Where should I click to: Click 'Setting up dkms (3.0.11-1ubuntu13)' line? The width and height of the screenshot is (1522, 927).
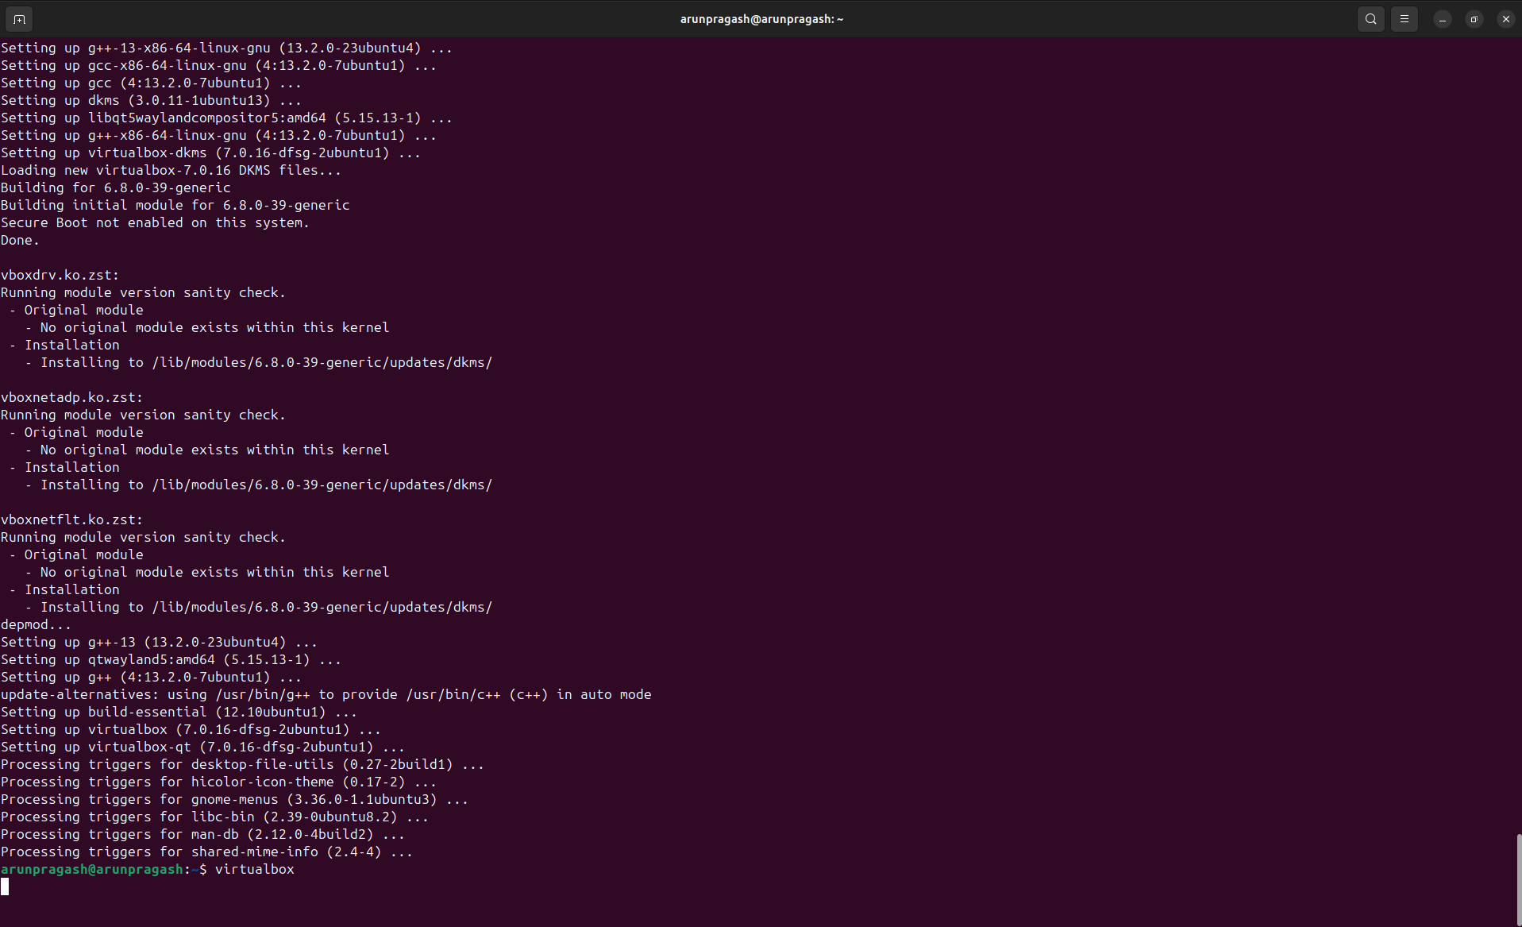click(x=151, y=100)
